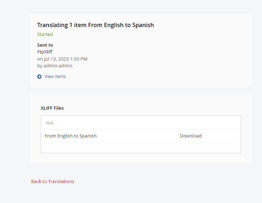The width and height of the screenshot is (262, 203).
Task: Click the 'by admin admin' text
Action: click(x=55, y=66)
